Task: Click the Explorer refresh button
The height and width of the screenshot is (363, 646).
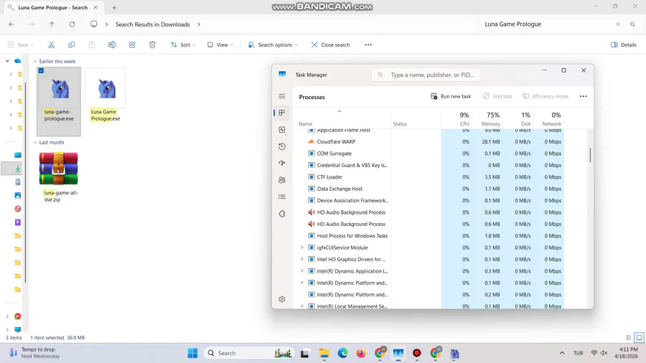Action: (72, 24)
